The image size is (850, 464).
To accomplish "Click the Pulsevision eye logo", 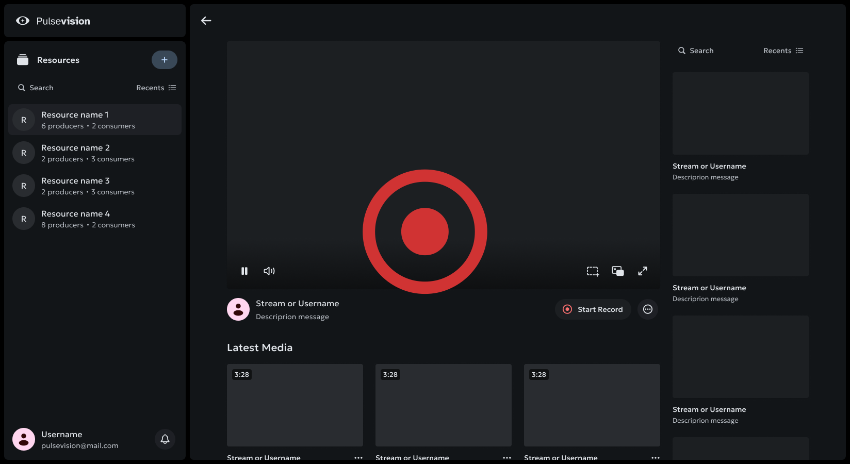I will tap(23, 21).
